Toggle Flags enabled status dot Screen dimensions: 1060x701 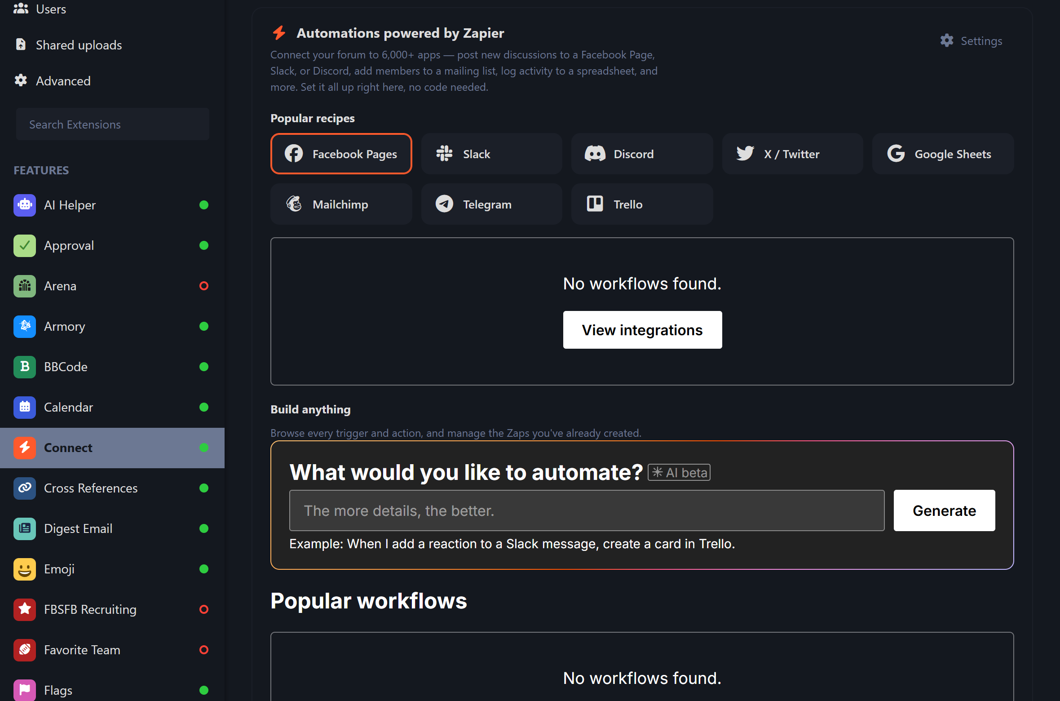[204, 690]
